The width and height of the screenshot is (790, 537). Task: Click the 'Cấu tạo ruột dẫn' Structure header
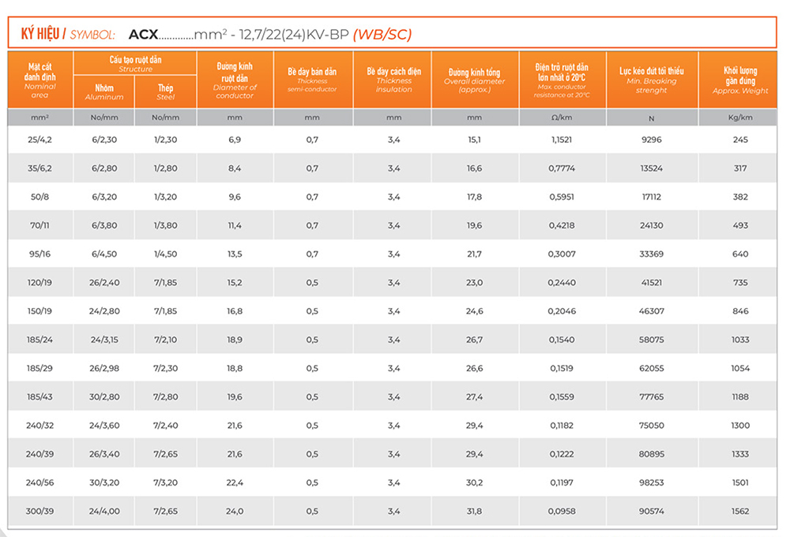pyautogui.click(x=135, y=63)
